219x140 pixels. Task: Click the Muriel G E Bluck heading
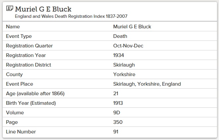(43, 9)
